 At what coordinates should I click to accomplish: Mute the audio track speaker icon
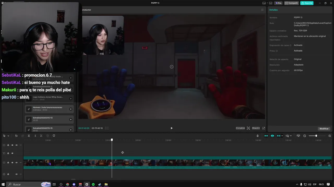point(16,174)
